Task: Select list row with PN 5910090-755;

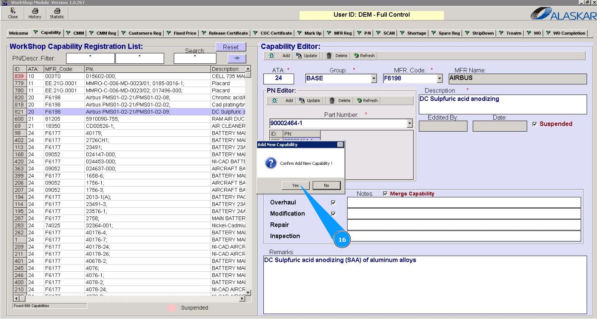Action: coord(129,119)
